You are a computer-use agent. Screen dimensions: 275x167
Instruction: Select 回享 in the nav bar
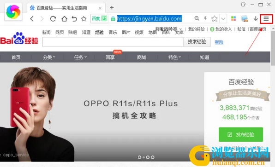pos(110,57)
